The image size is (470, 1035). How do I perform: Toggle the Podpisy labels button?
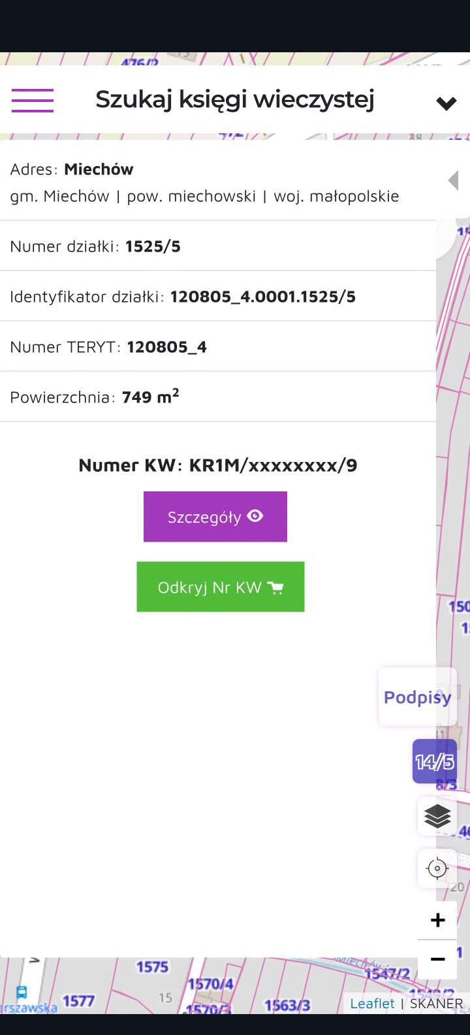coord(417,697)
